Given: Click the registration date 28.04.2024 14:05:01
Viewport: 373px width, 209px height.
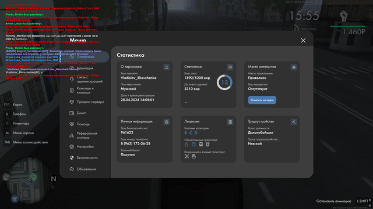Looking at the screenshot, I should tap(138, 100).
